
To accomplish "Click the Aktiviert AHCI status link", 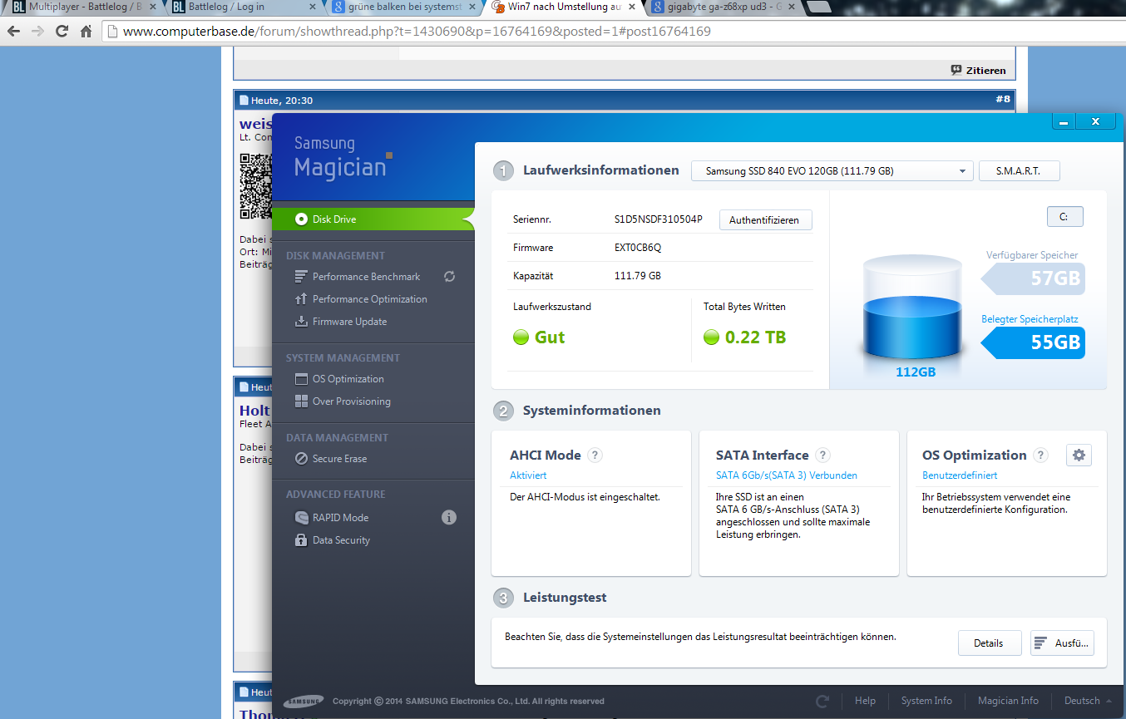I will [528, 475].
